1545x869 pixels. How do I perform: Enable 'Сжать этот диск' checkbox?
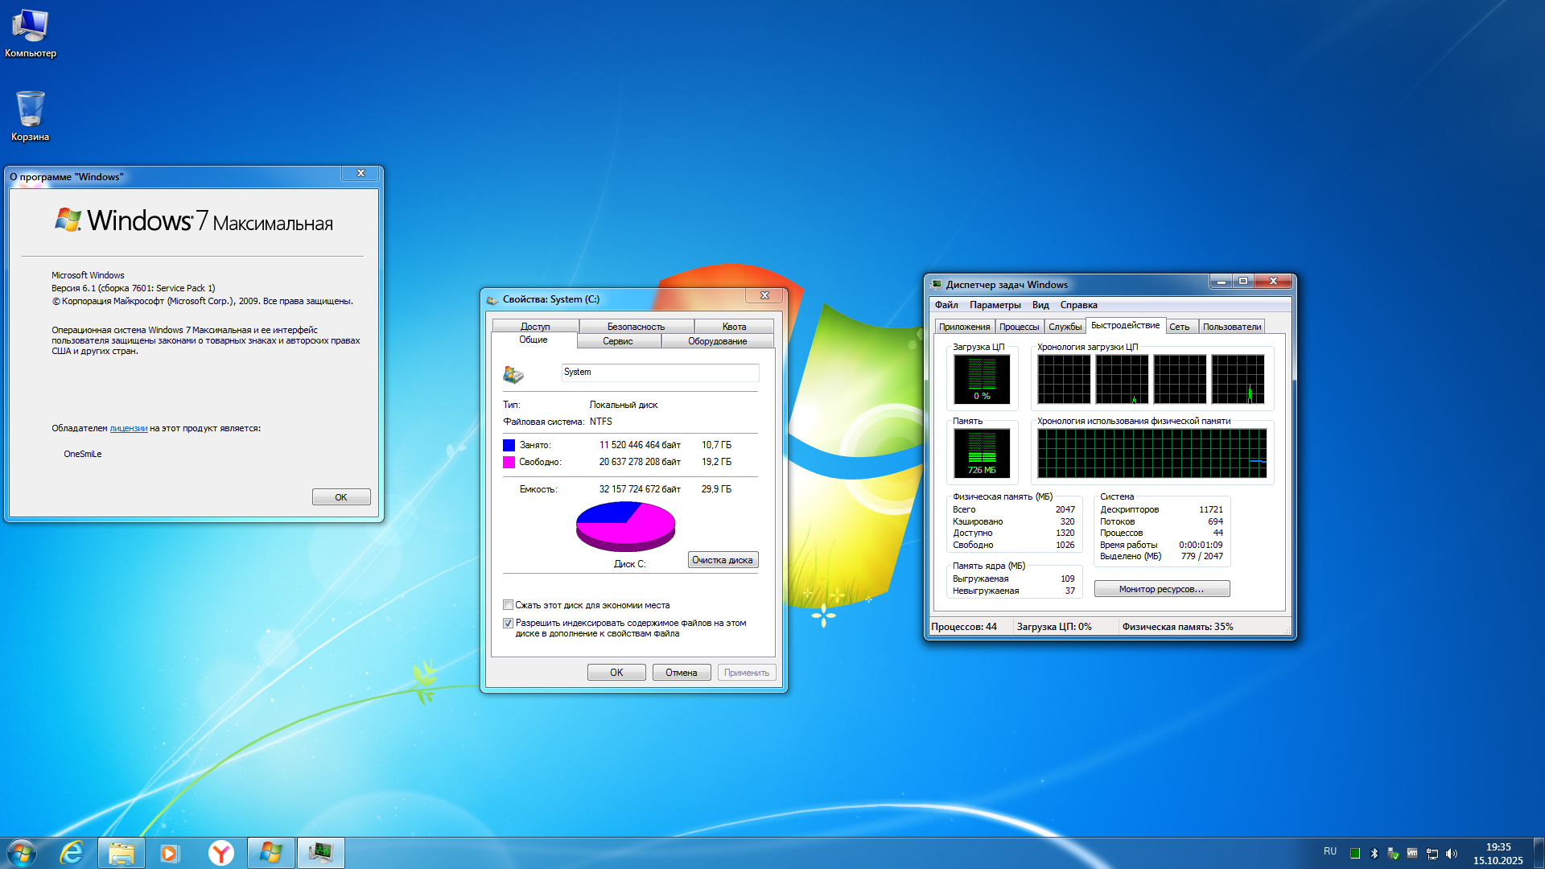(x=509, y=605)
